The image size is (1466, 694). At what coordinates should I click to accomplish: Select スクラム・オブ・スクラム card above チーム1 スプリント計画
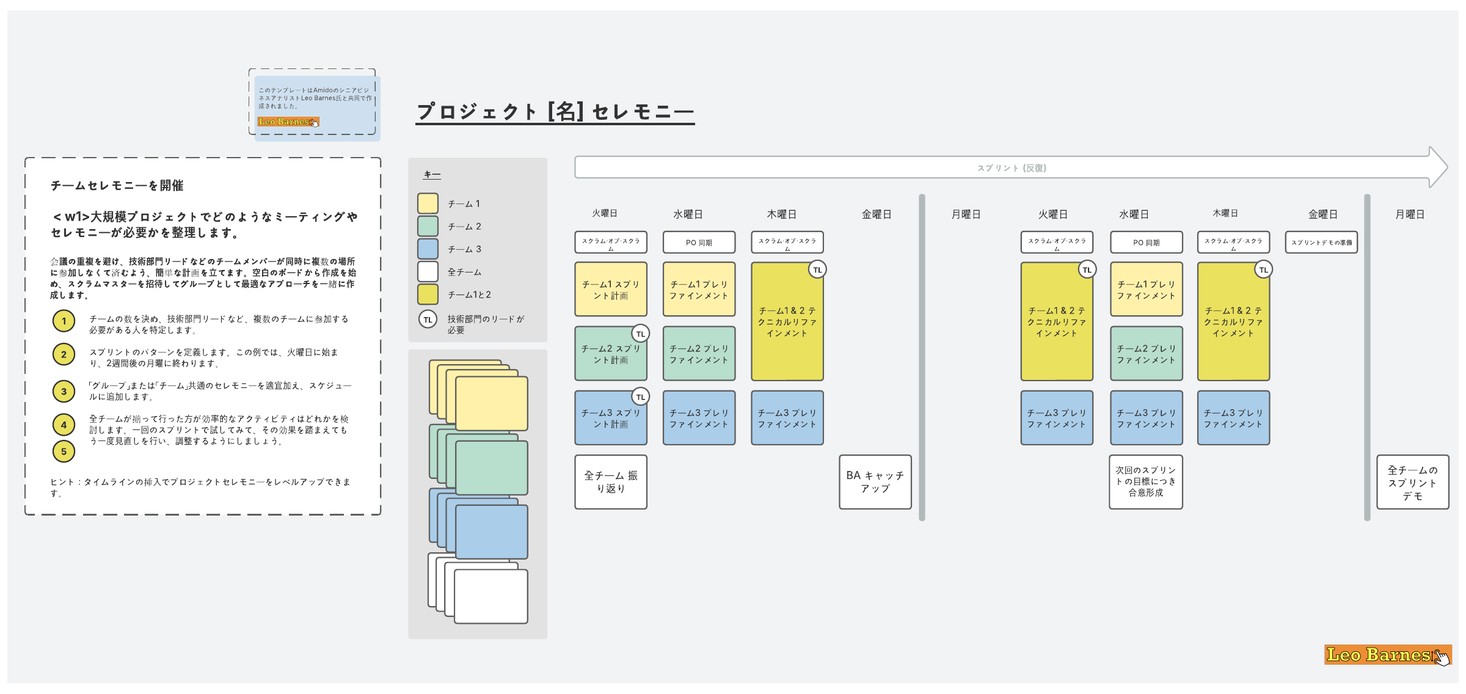pyautogui.click(x=611, y=242)
